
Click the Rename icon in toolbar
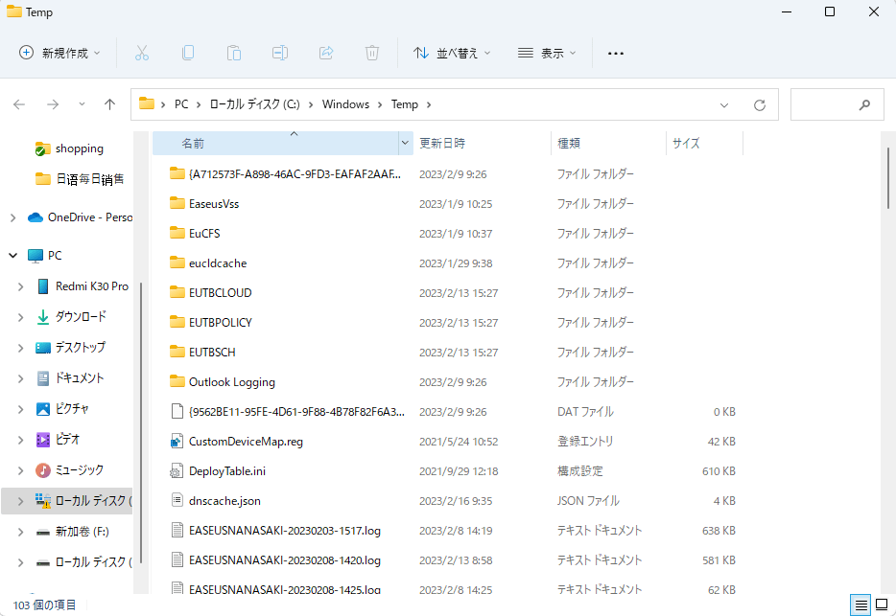(280, 53)
